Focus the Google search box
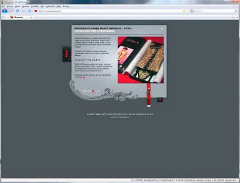This screenshot has width=240, height=183. 215,11
